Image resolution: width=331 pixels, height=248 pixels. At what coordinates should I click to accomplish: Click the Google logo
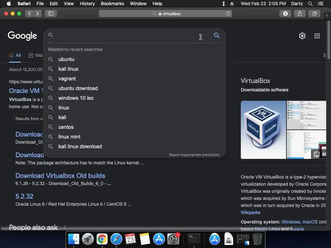[x=22, y=36]
